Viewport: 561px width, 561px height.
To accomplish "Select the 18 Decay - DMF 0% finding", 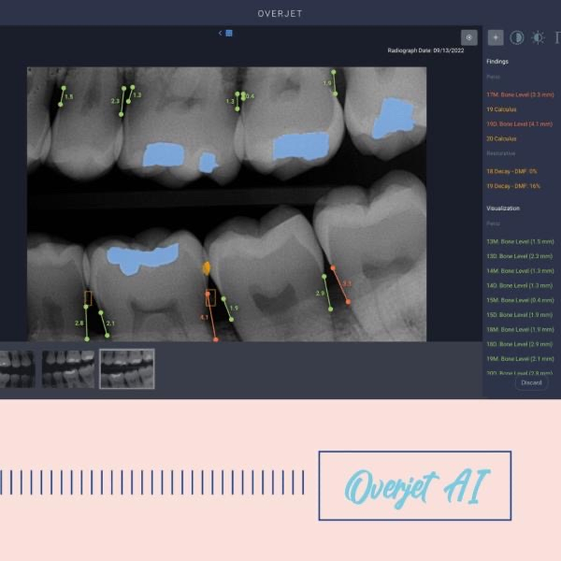I will (x=511, y=171).
